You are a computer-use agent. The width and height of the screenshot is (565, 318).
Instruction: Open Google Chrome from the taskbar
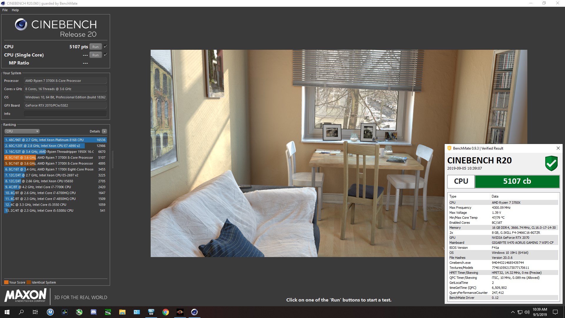(x=166, y=312)
